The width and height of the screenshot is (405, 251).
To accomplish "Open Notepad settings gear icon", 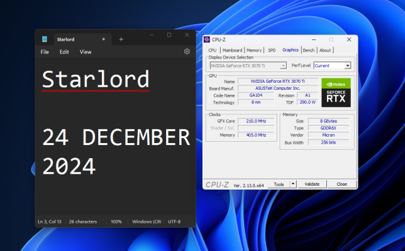I will click(187, 51).
